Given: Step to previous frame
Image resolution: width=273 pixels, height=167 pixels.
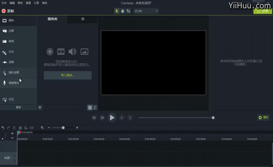Looking at the screenshot, I should (94, 118).
